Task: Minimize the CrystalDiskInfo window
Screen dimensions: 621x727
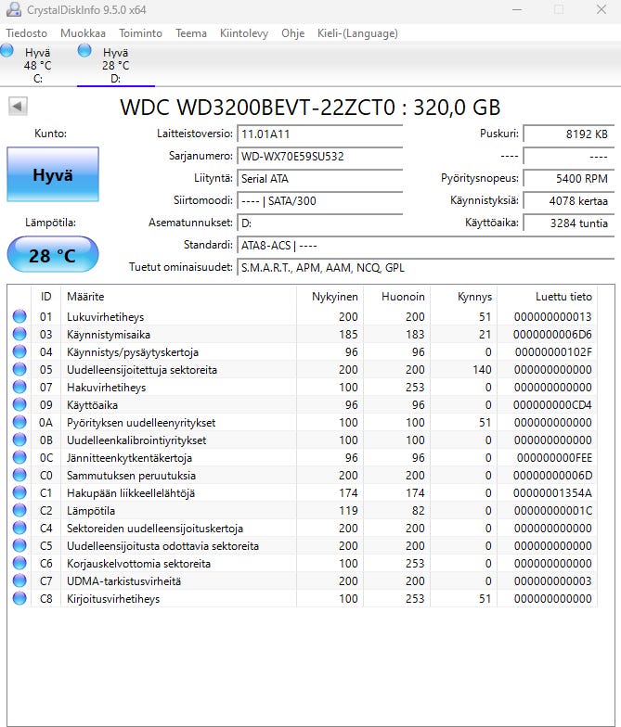Action: (x=517, y=9)
